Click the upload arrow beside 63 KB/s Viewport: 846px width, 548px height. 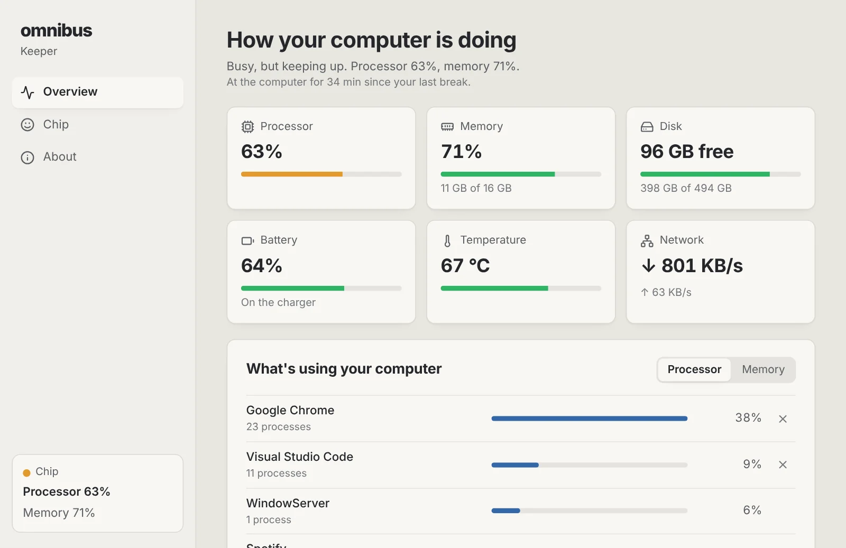[645, 292]
